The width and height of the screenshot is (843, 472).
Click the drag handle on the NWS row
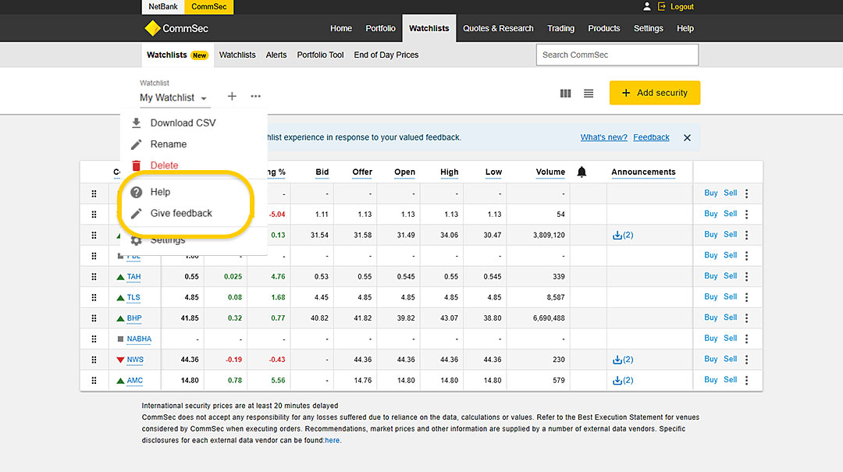point(94,360)
